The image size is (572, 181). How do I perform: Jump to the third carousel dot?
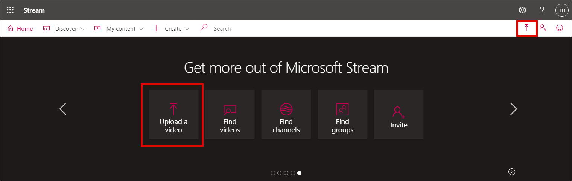(286, 173)
